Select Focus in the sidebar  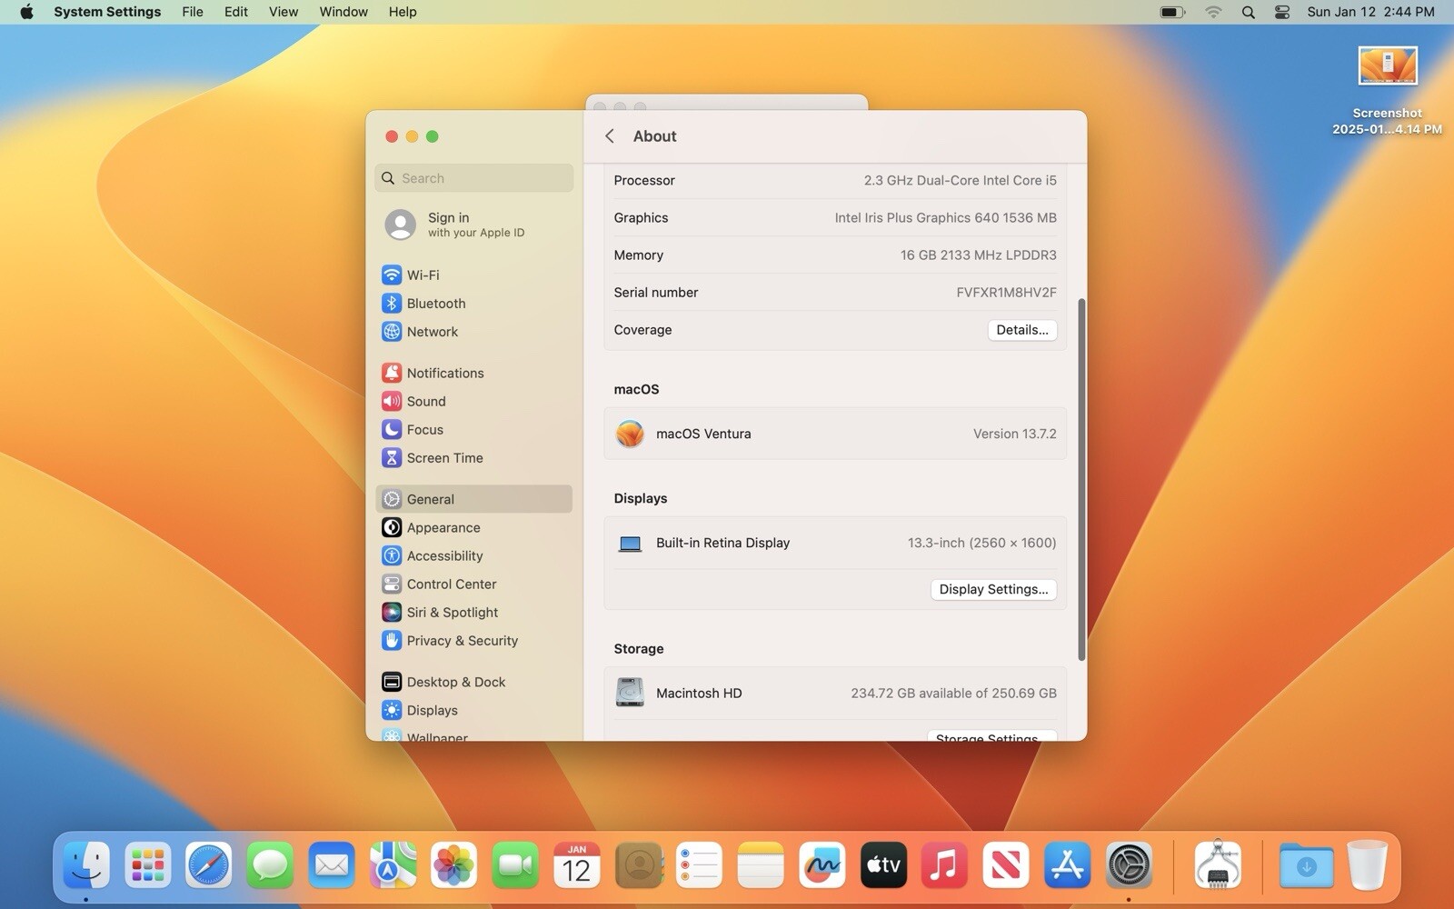pos(424,429)
